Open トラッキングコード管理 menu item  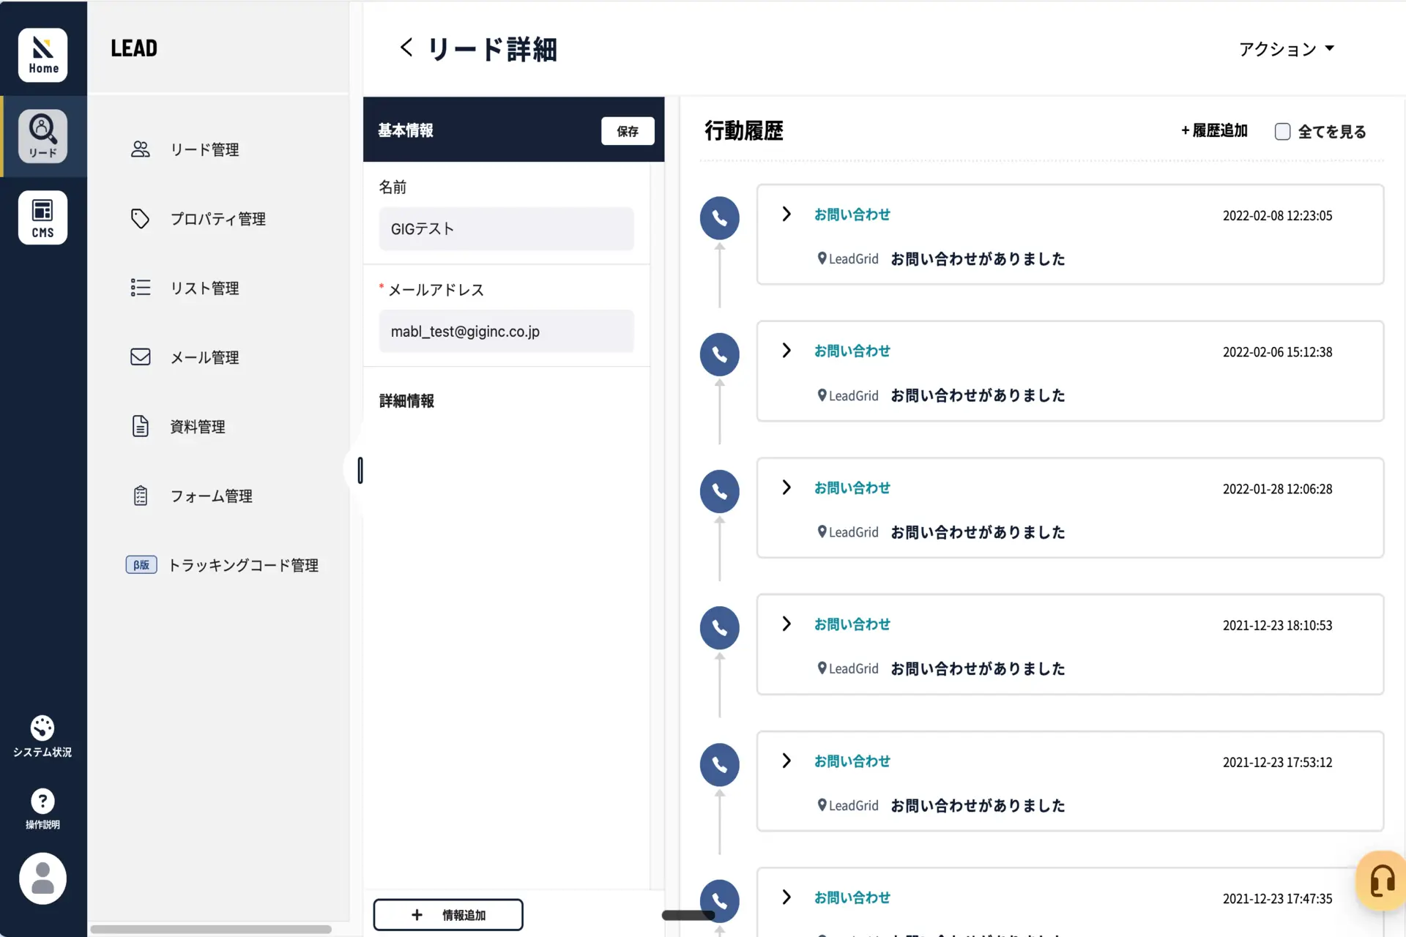click(243, 565)
